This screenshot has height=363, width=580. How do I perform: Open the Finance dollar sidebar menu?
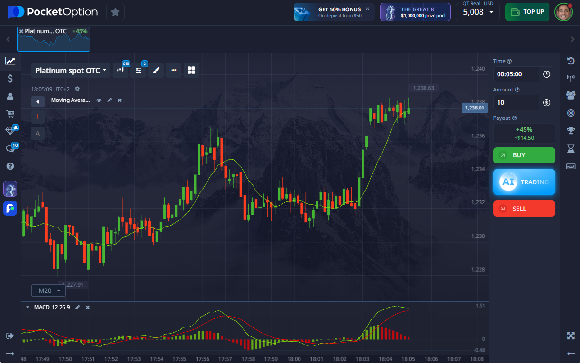(x=10, y=79)
